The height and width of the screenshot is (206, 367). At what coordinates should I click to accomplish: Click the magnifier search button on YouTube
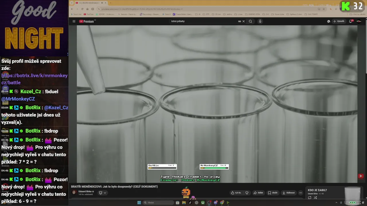[x=250, y=21]
